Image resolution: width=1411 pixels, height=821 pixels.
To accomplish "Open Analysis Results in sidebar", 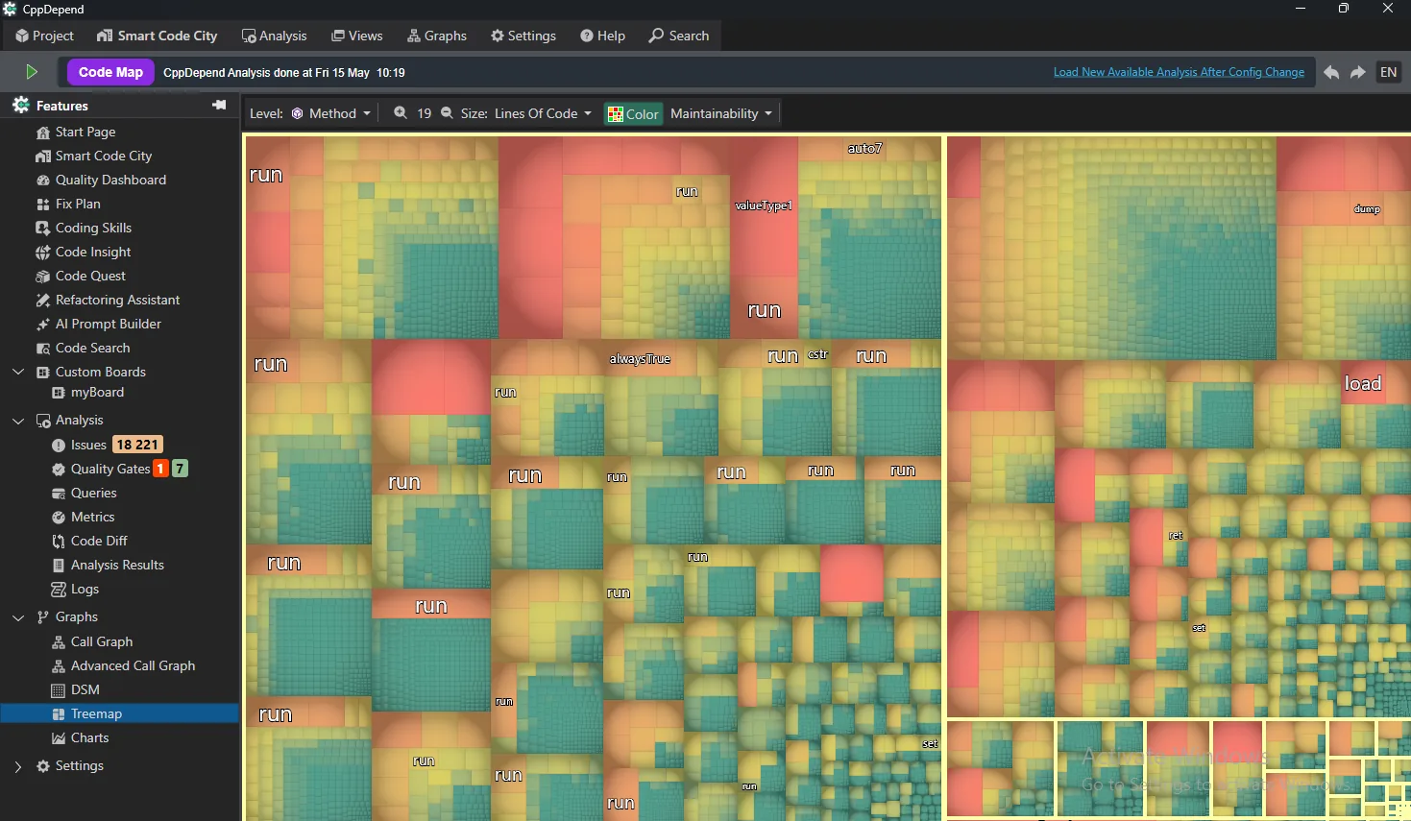I will click(117, 566).
